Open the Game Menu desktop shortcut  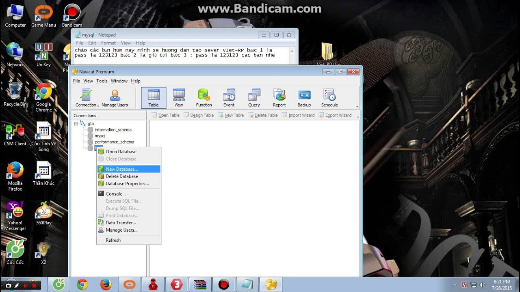coord(43,16)
